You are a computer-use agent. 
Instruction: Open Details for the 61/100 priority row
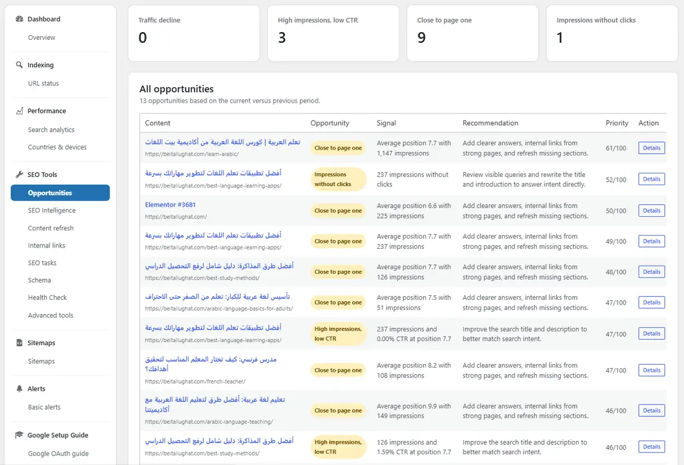point(651,148)
